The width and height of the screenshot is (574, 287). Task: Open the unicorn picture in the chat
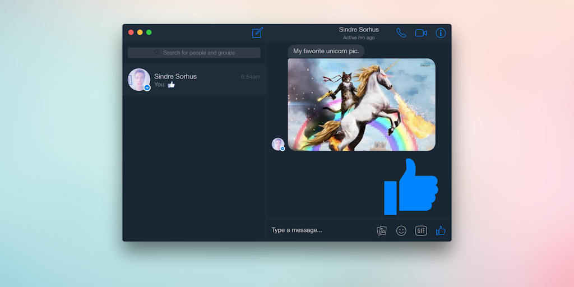[x=362, y=105]
